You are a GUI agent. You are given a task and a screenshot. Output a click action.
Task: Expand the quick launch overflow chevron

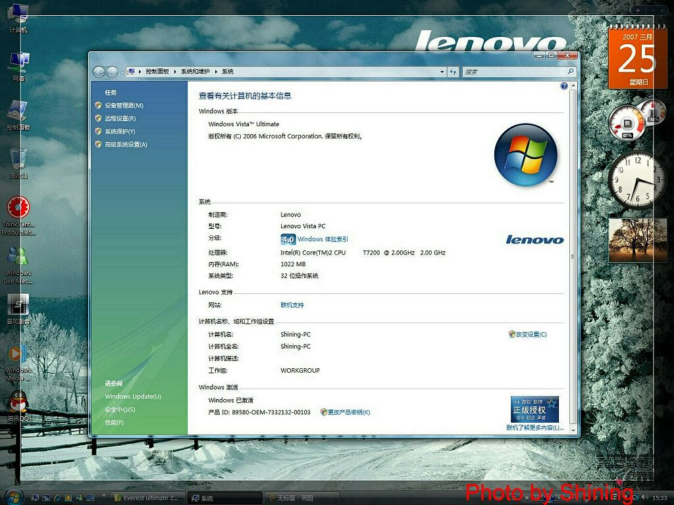[x=103, y=495]
